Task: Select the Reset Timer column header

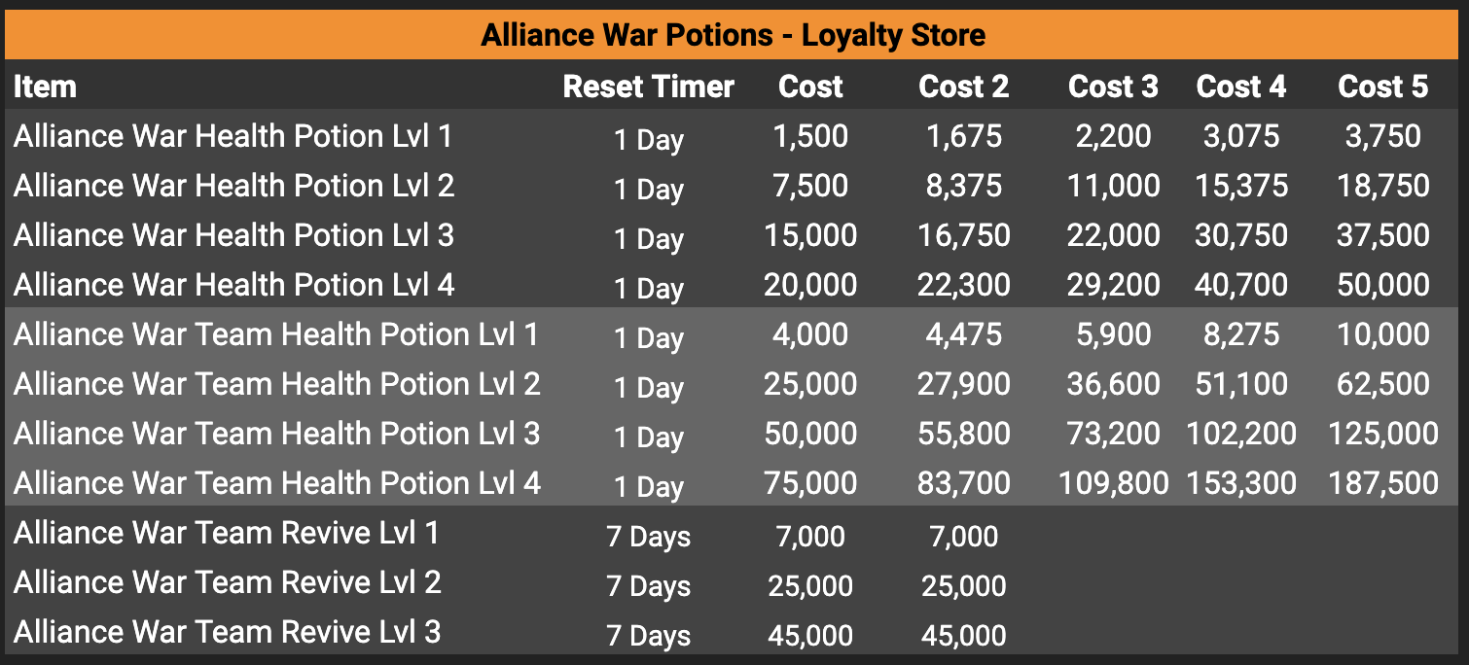Action: tap(649, 87)
